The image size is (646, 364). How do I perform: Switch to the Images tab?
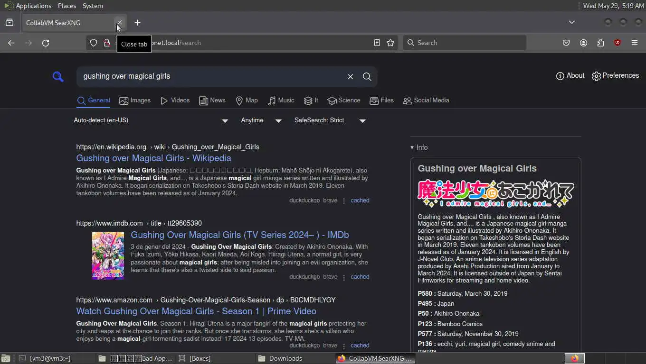coord(135,100)
